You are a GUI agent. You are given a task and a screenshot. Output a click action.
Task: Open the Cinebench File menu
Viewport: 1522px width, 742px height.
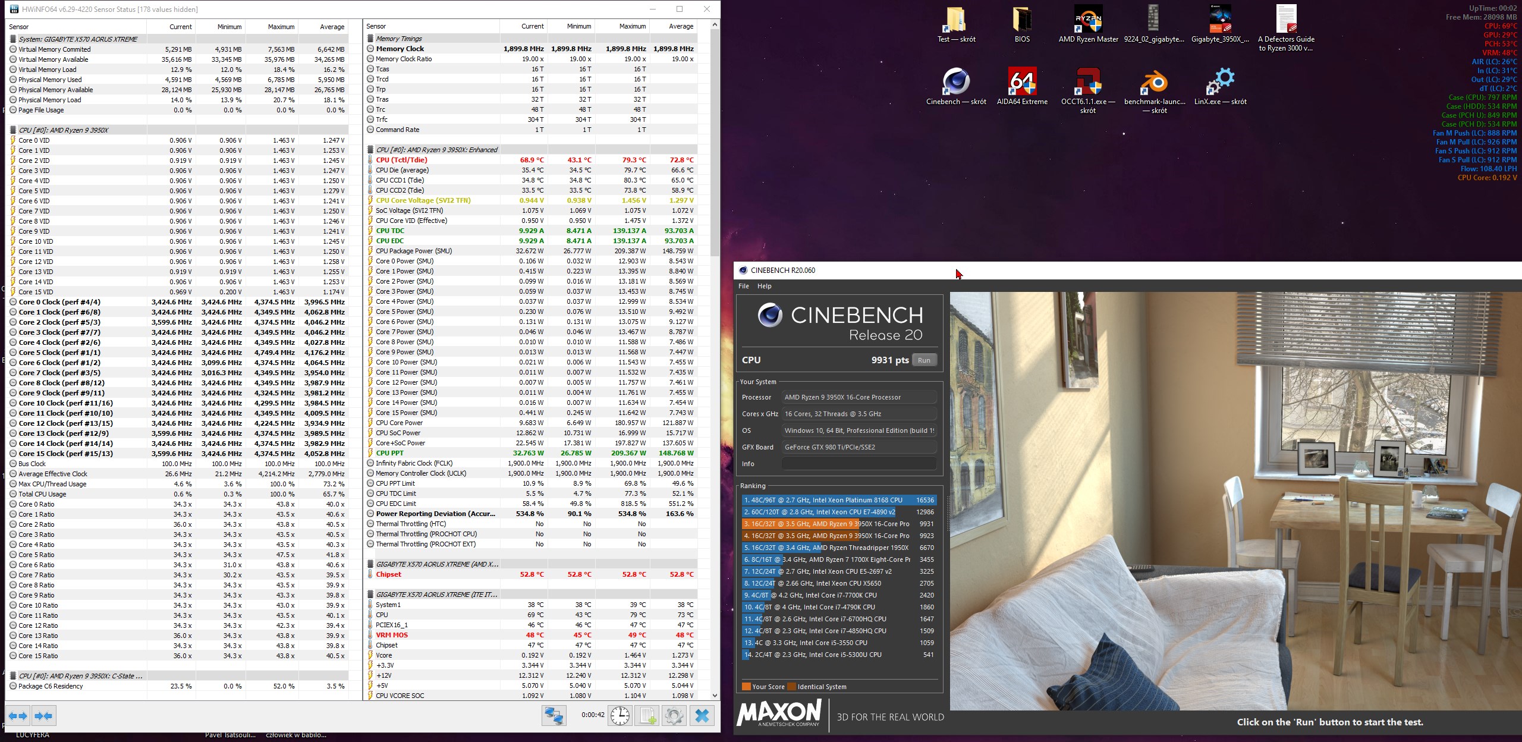pyautogui.click(x=743, y=286)
